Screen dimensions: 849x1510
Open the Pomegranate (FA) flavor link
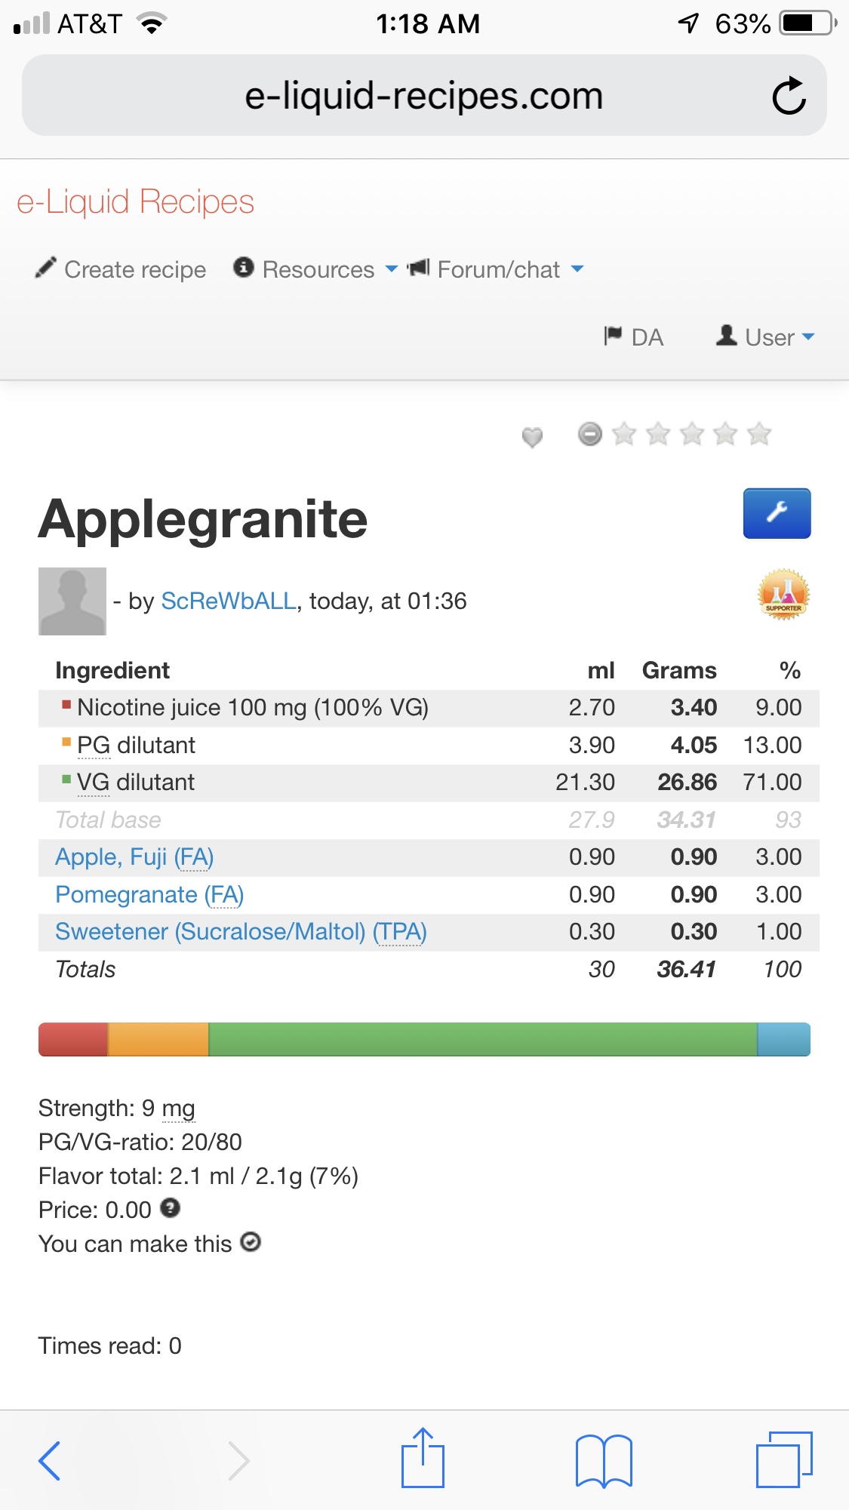(149, 894)
